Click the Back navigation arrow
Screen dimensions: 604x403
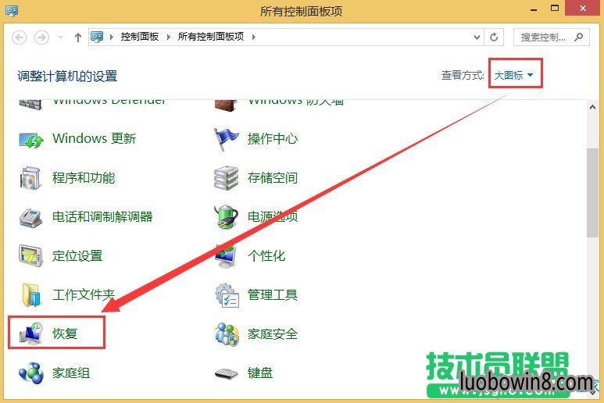pos(20,37)
